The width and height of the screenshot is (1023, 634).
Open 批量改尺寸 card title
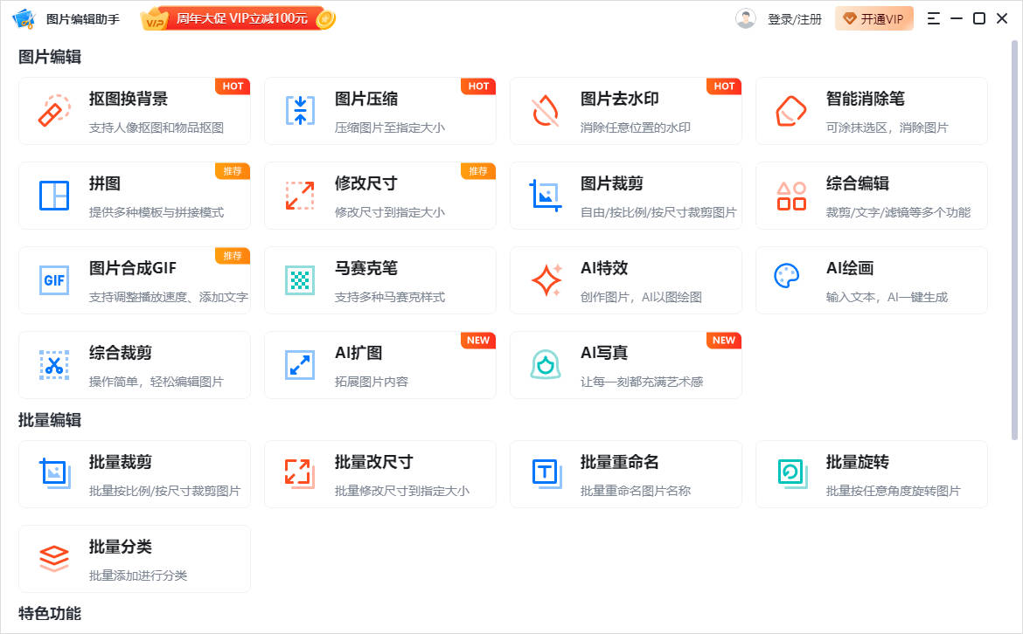click(374, 463)
